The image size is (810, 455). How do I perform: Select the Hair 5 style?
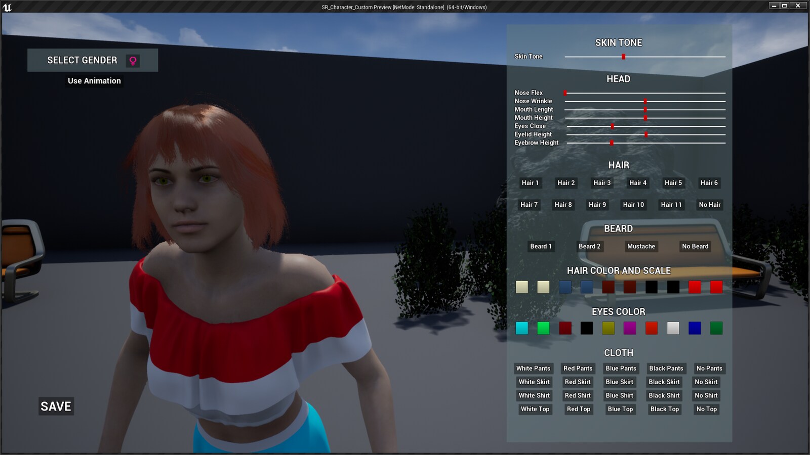tap(673, 183)
